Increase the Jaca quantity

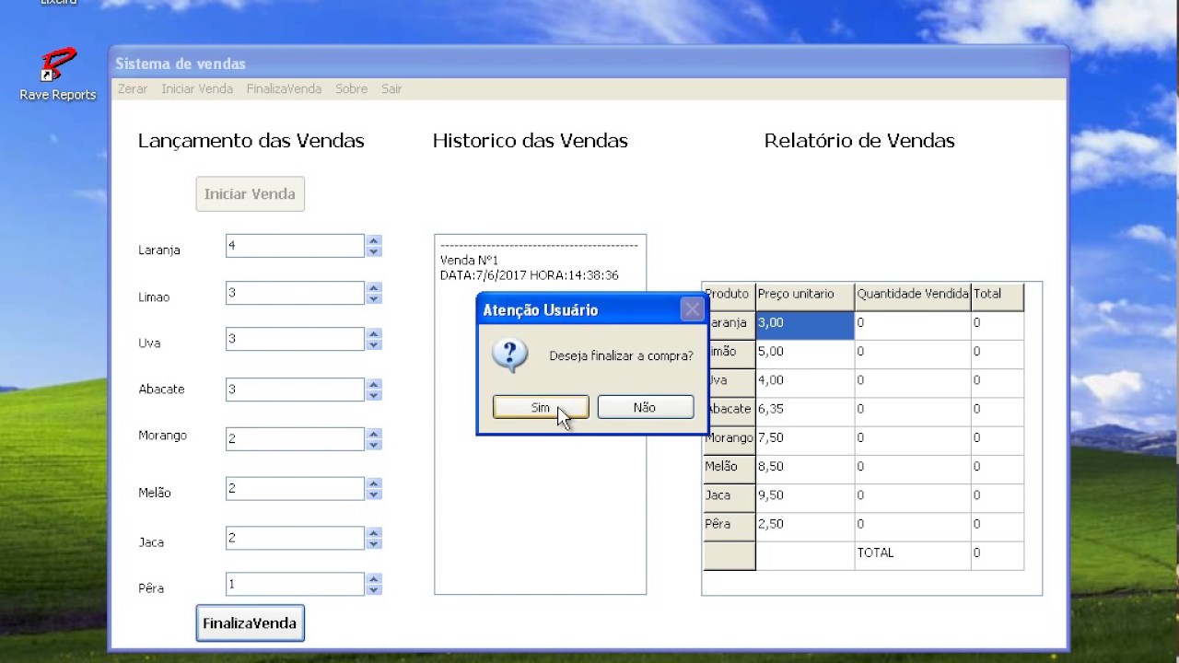373,533
